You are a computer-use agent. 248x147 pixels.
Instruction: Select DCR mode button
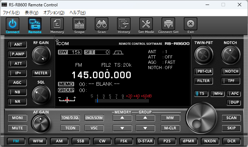tap(231, 141)
